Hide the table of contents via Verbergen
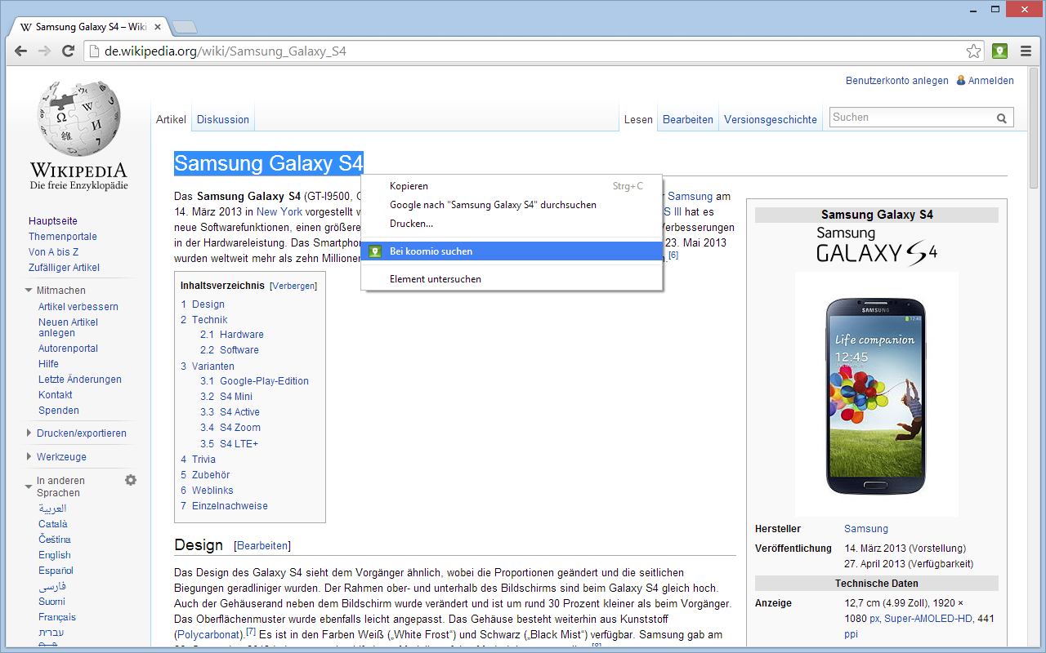 293,287
